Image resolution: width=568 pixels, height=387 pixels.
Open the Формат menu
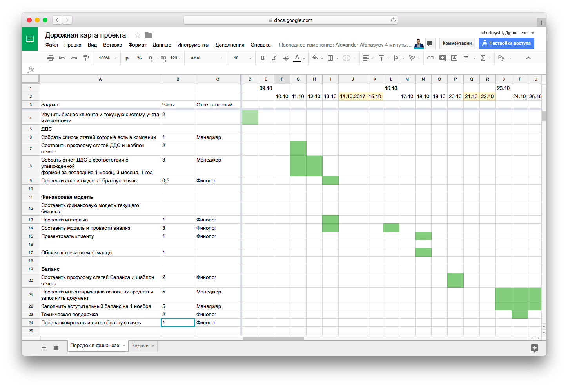click(x=137, y=45)
